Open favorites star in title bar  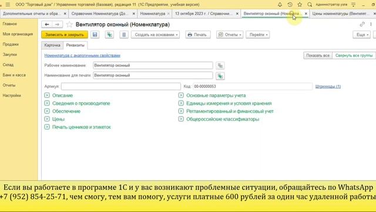tap(300, 4)
